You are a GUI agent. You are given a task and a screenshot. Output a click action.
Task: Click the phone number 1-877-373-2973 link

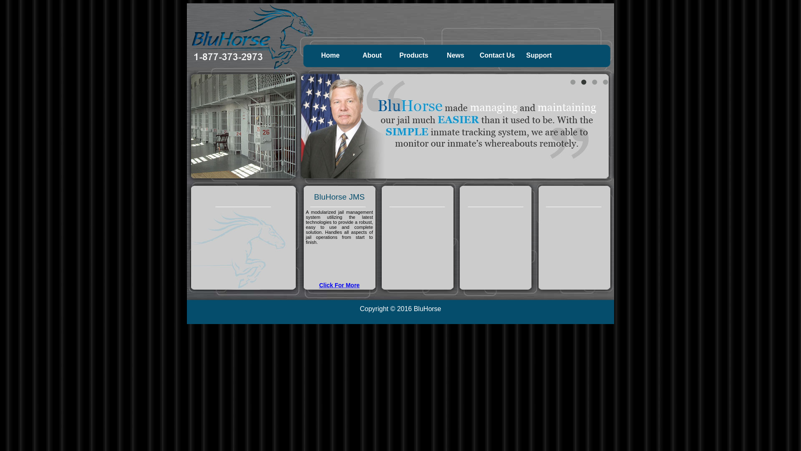click(x=228, y=57)
